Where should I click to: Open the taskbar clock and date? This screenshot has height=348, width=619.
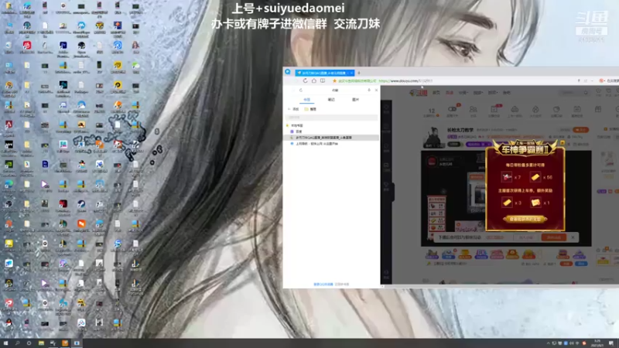pyautogui.click(x=597, y=343)
